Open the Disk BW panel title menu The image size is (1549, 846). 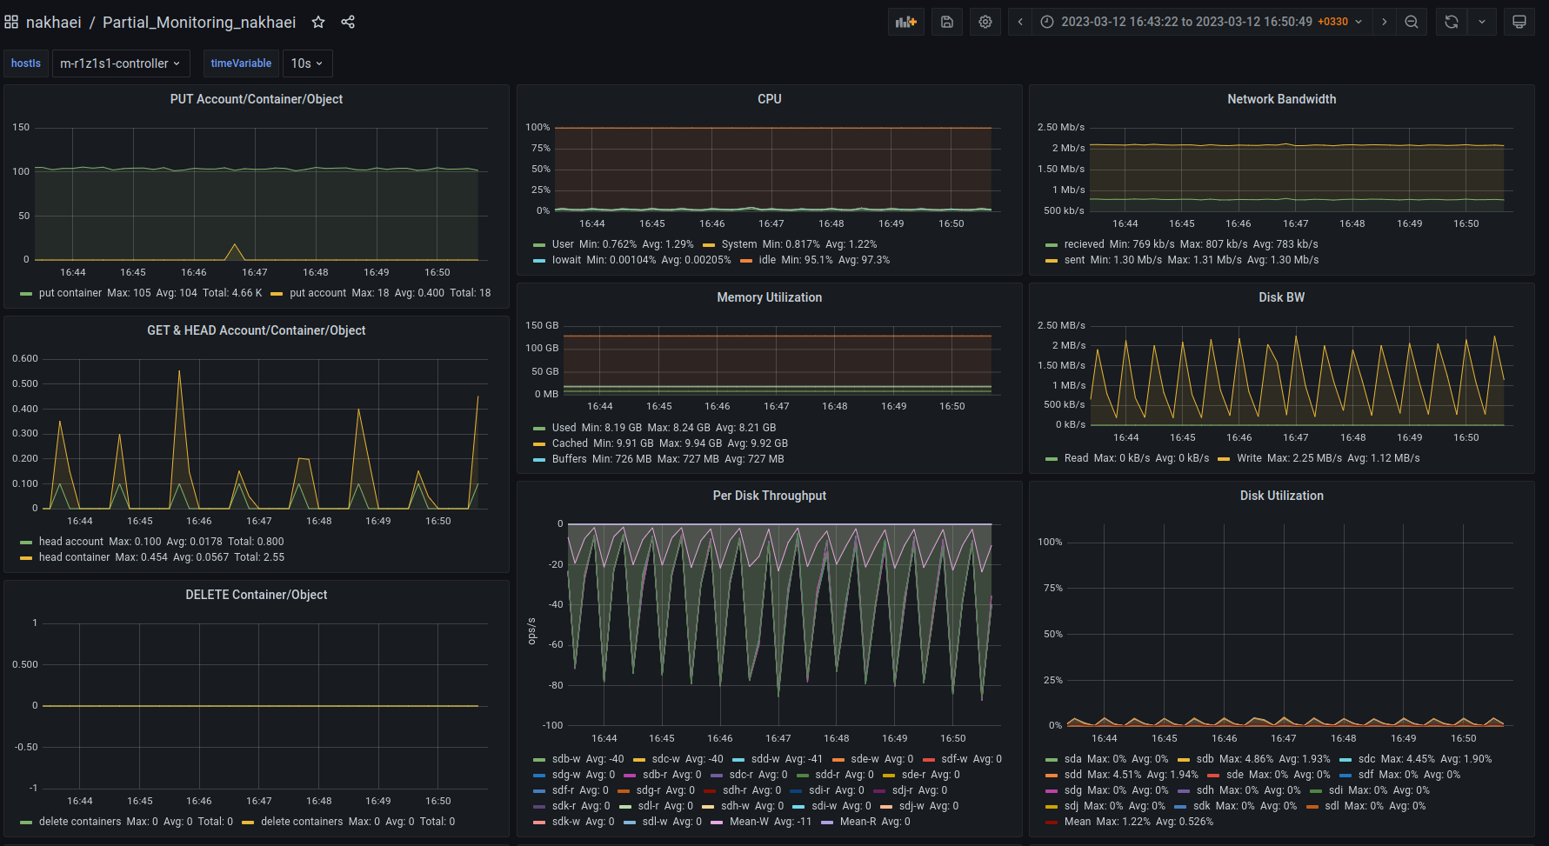point(1281,297)
